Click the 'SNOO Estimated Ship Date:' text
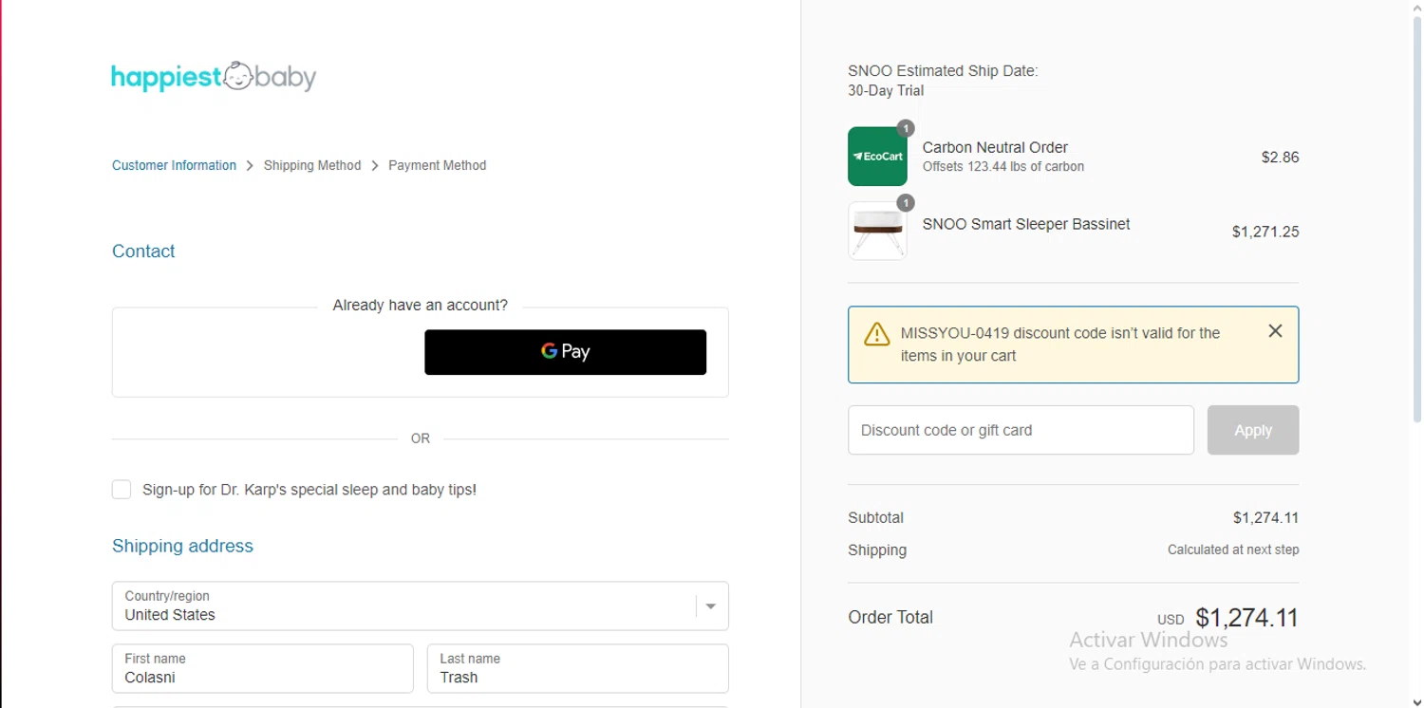The width and height of the screenshot is (1424, 708). point(943,71)
